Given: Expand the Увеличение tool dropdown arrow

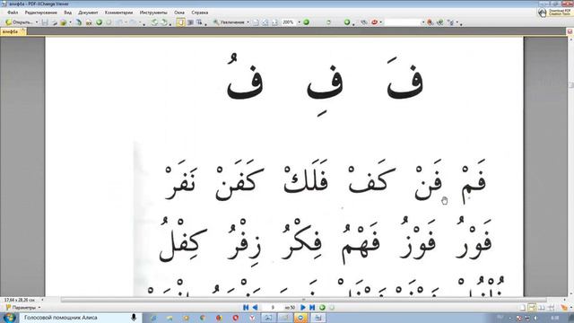Looking at the screenshot, I should (248, 22).
